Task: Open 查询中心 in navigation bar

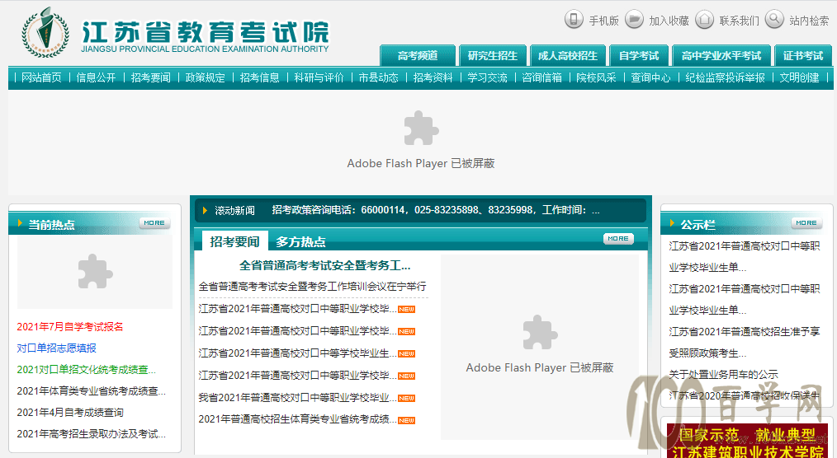Action: click(x=650, y=77)
